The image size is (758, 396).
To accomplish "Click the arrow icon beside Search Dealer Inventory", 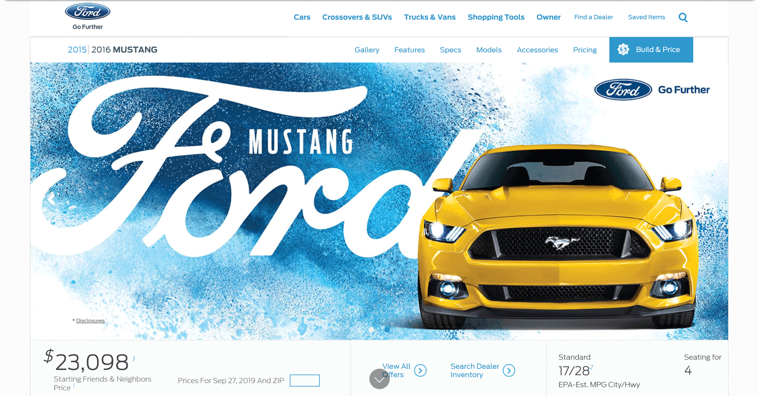I will point(509,370).
